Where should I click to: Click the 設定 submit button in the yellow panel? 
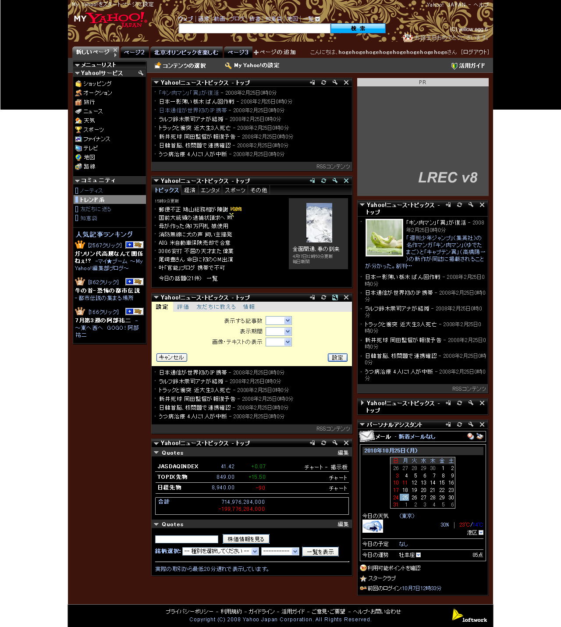click(337, 357)
